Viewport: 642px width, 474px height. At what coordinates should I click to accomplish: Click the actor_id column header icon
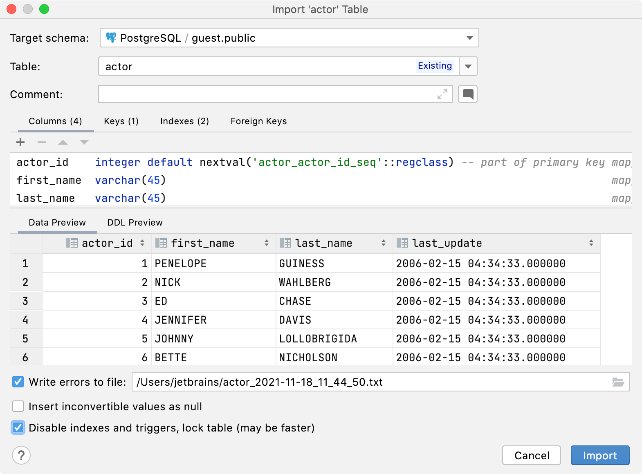(x=72, y=243)
